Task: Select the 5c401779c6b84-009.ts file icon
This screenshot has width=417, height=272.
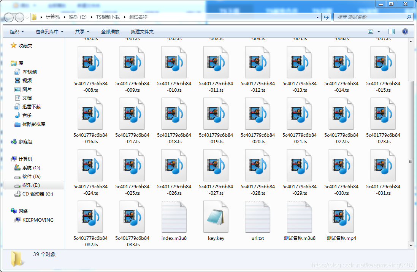Action: 132,62
